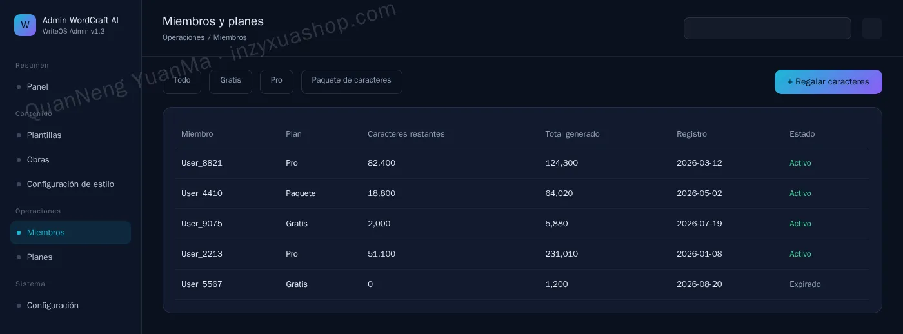Click the Regalar caracteres button
The image size is (903, 334).
pyautogui.click(x=828, y=82)
